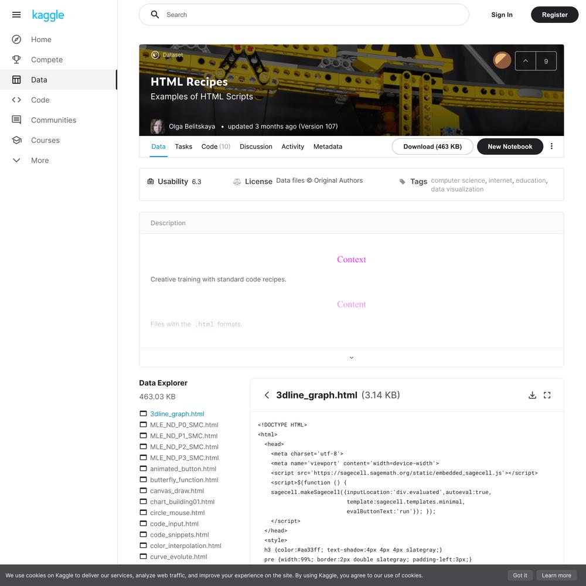This screenshot has height=586, width=586.
Task: Select chart_building01.html file
Action: click(182, 502)
